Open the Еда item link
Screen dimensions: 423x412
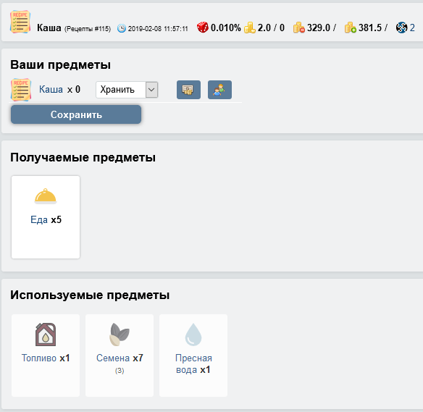tap(39, 219)
